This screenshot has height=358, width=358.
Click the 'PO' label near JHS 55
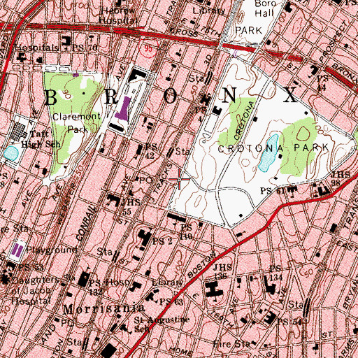click(x=146, y=180)
